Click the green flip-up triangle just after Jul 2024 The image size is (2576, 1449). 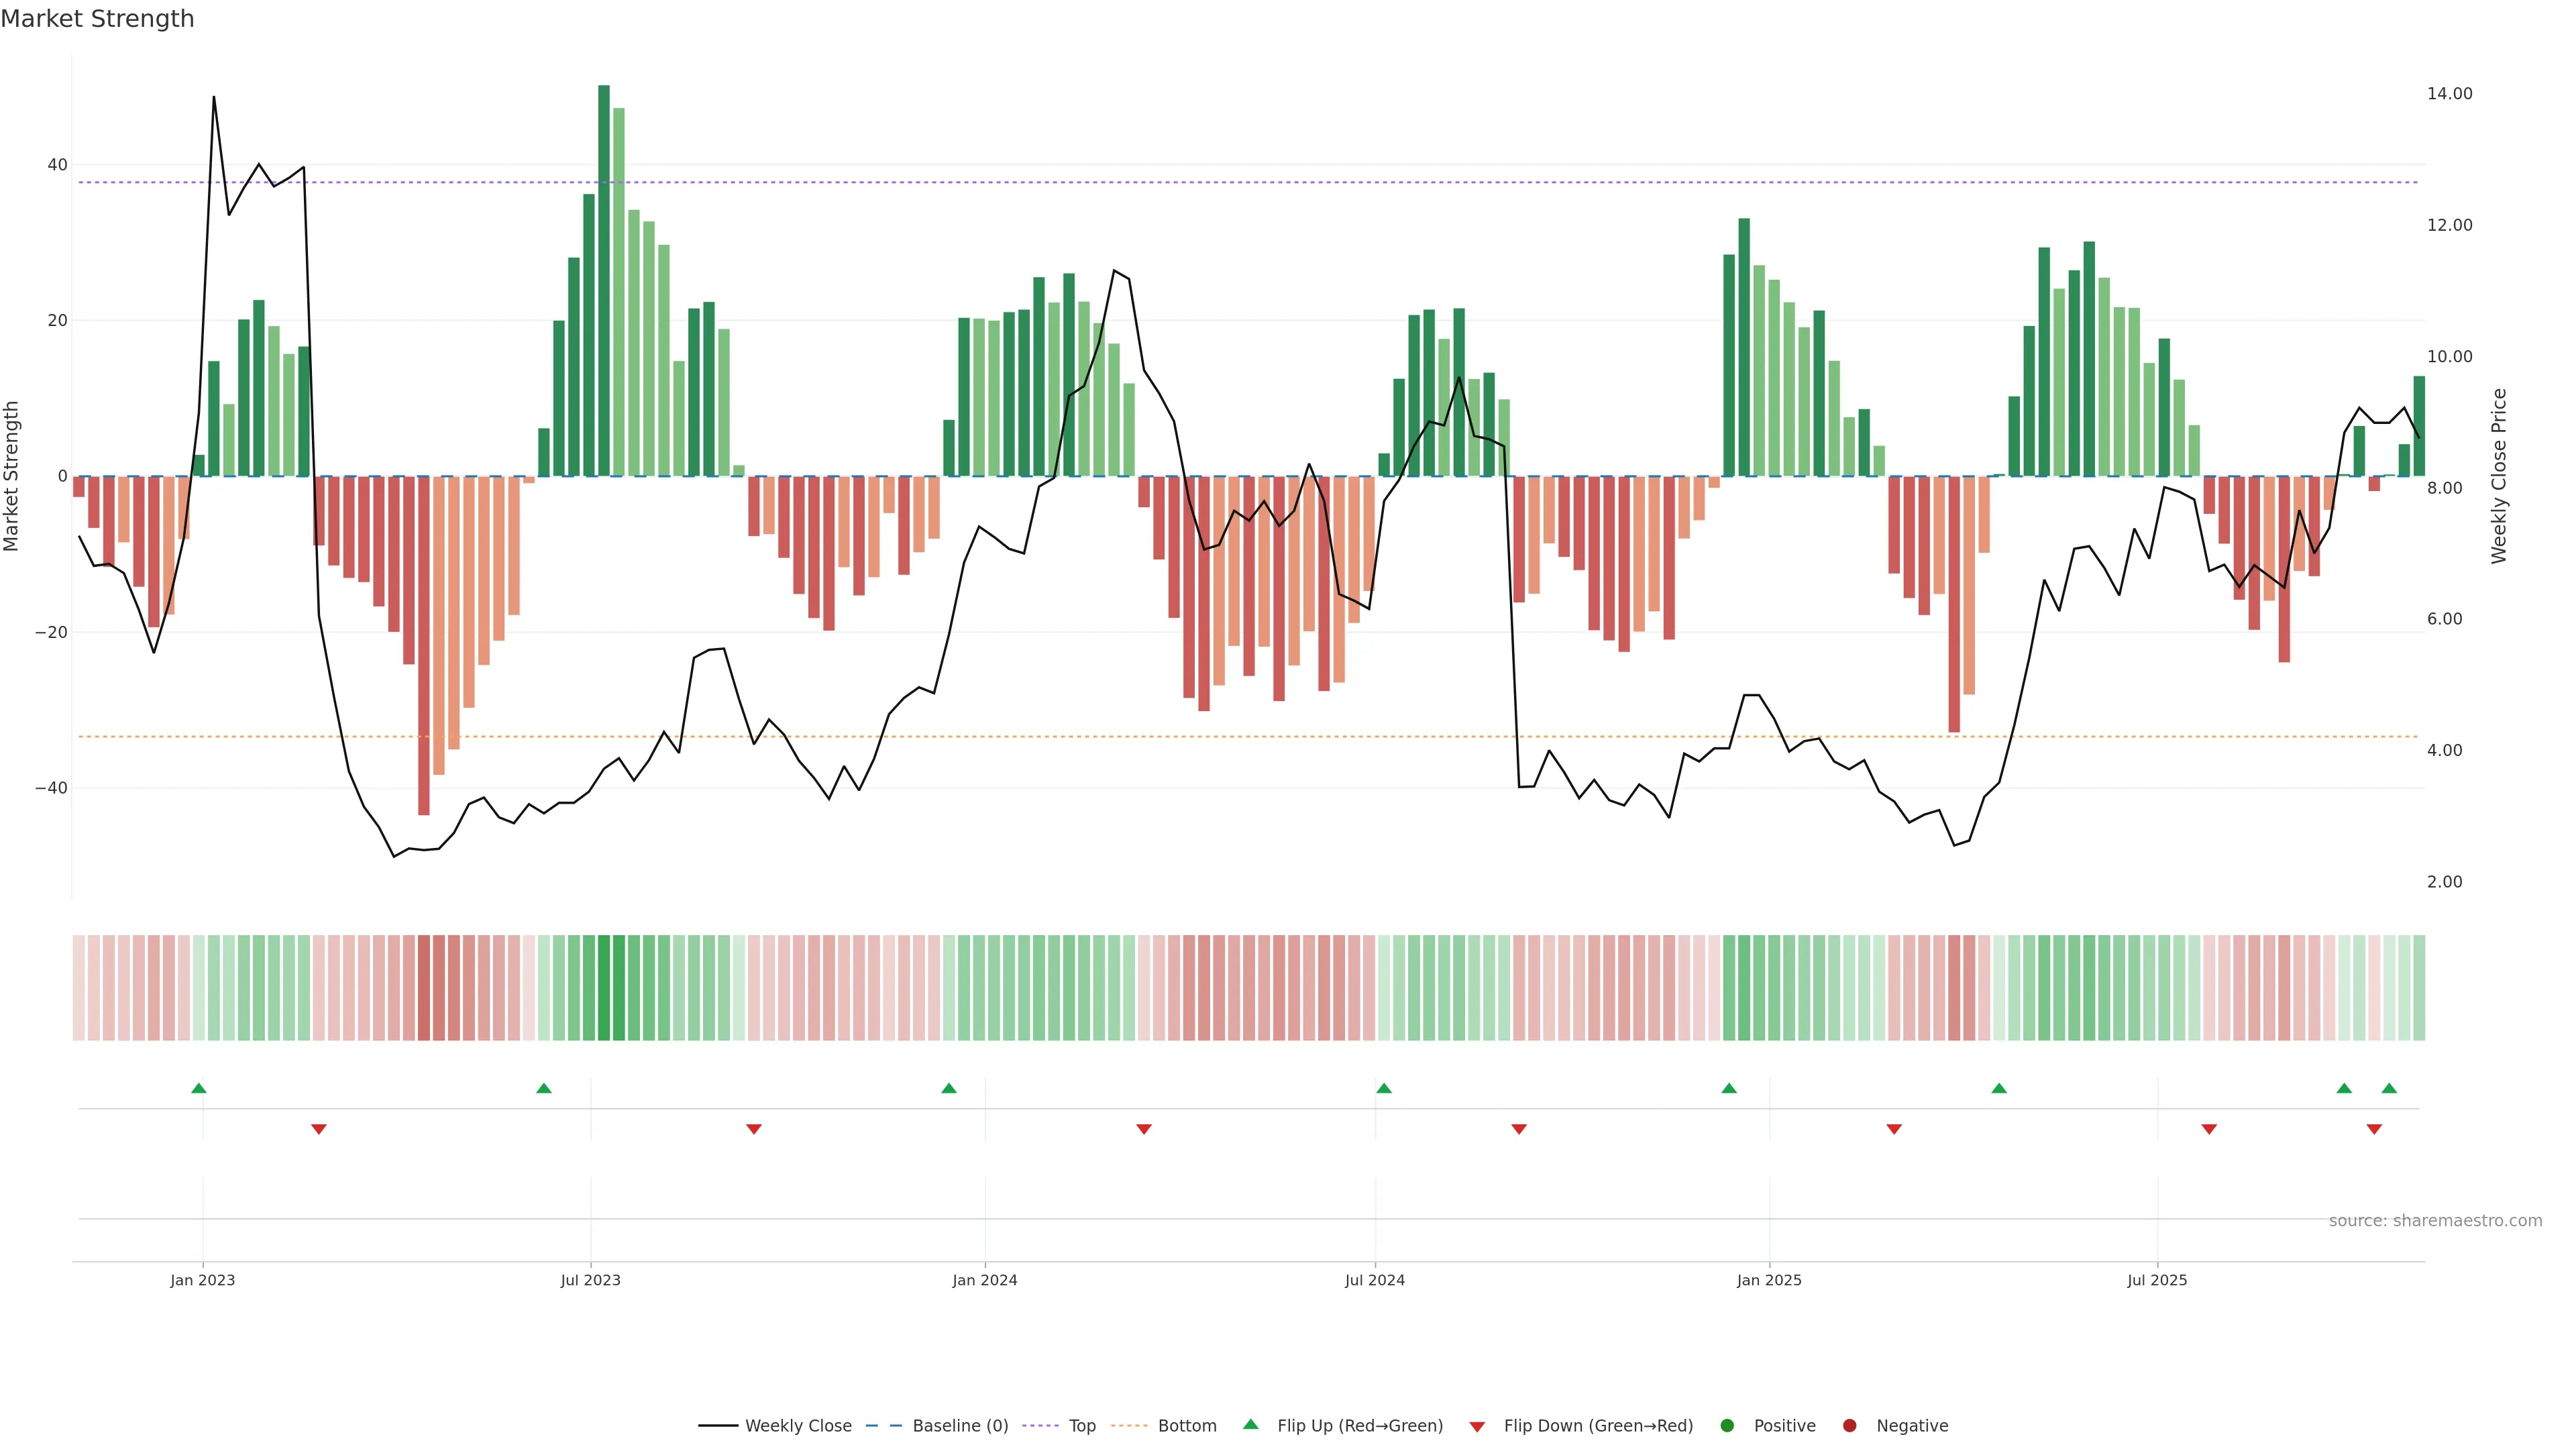point(1384,1088)
